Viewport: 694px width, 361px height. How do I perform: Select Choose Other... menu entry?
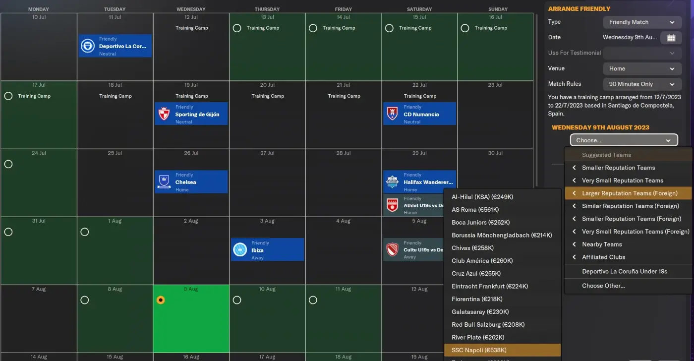pyautogui.click(x=629, y=286)
